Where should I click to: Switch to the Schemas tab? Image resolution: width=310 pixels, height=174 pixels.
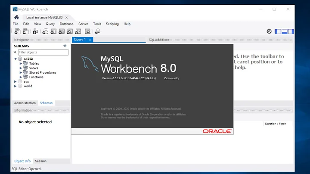[x=46, y=103]
